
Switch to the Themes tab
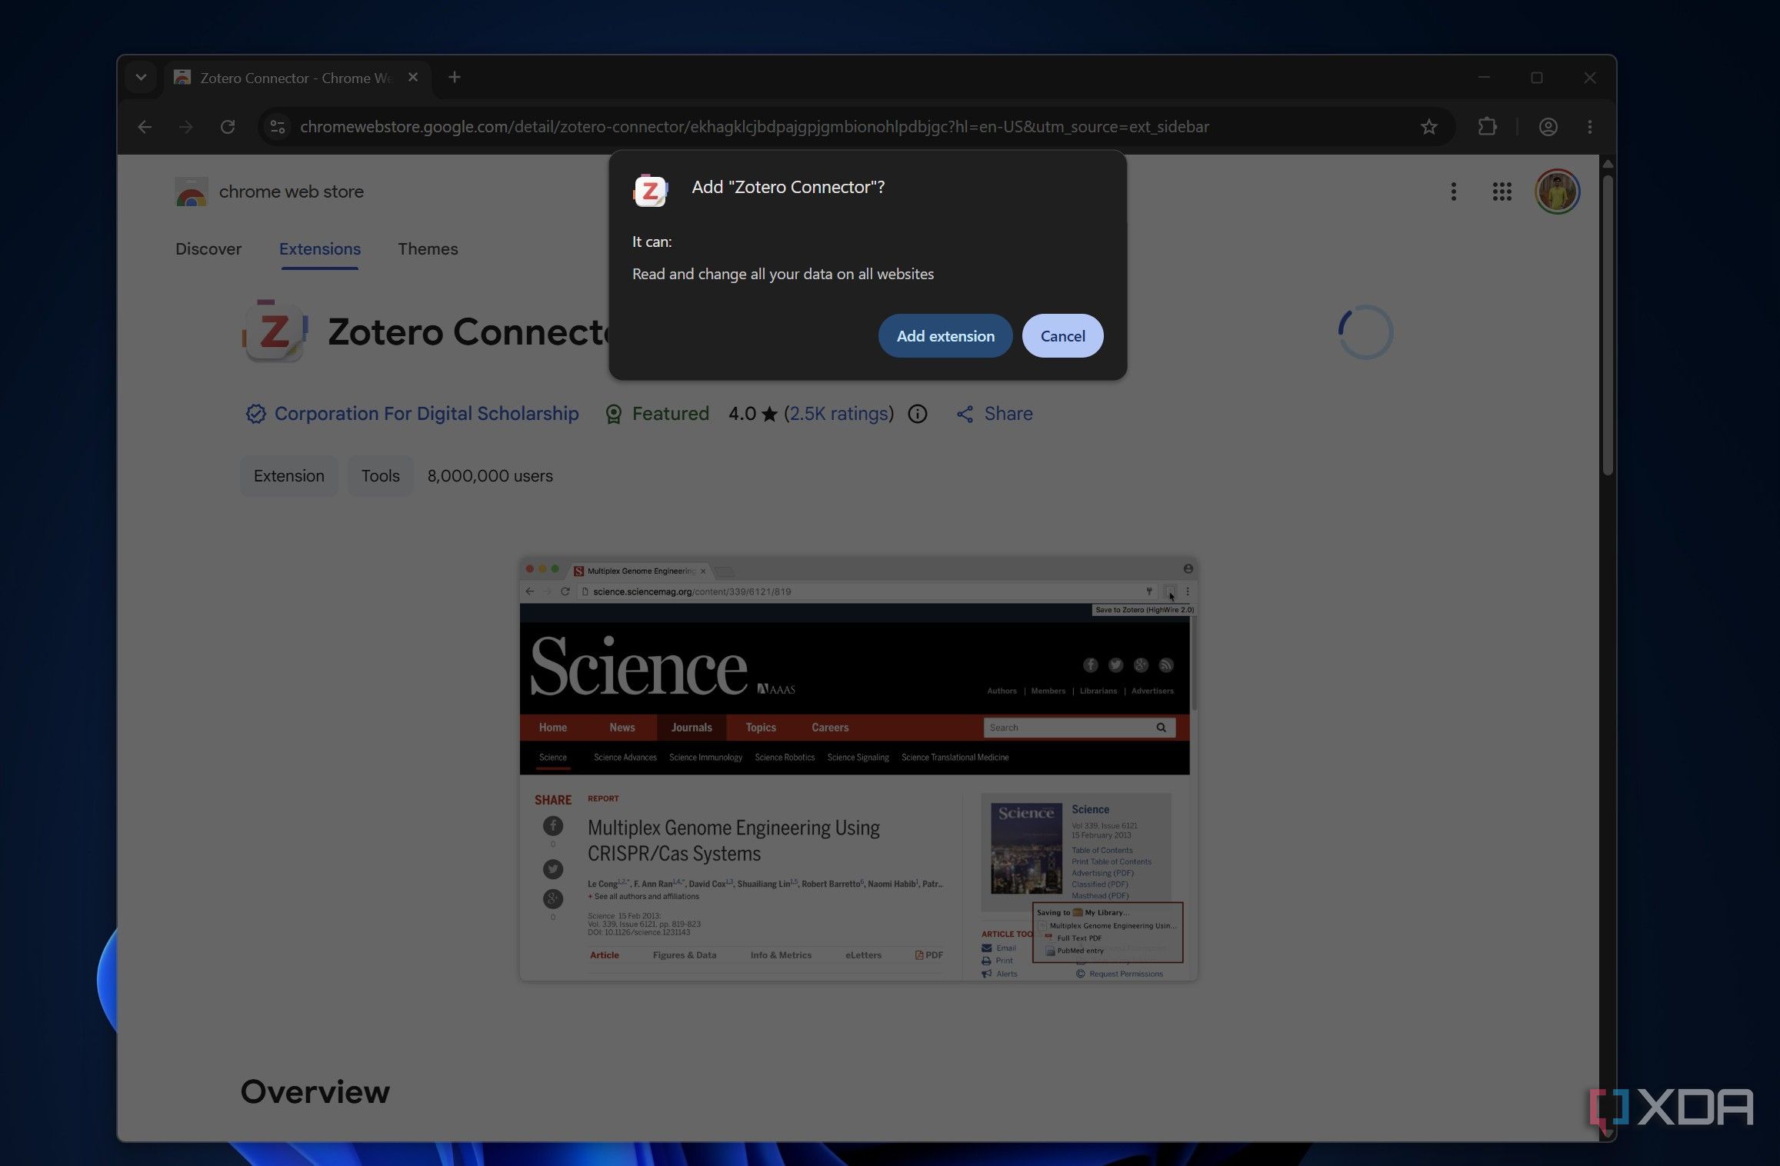tap(428, 249)
